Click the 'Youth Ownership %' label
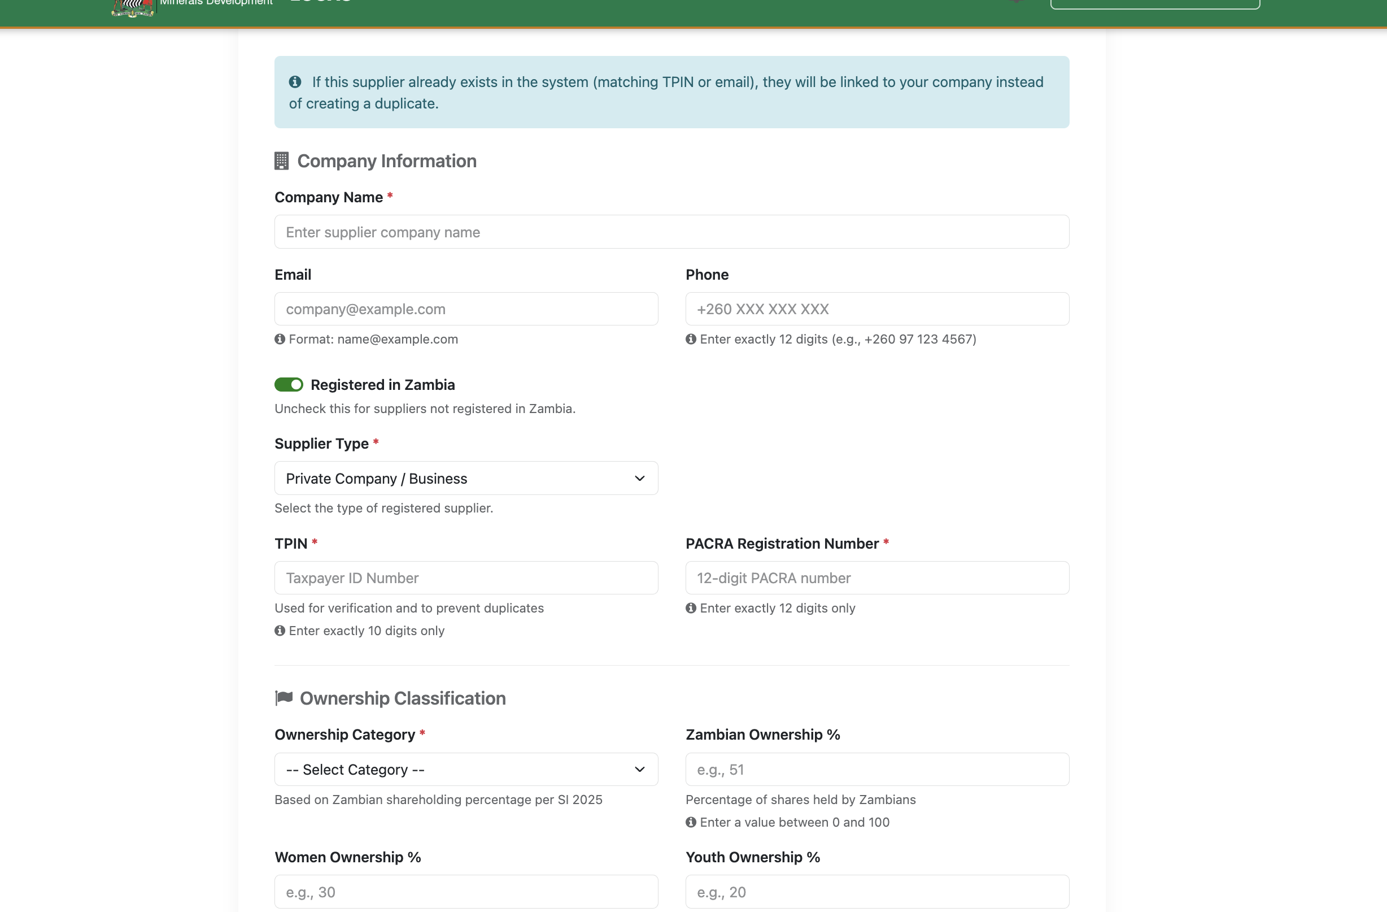This screenshot has width=1387, height=912. tap(753, 857)
